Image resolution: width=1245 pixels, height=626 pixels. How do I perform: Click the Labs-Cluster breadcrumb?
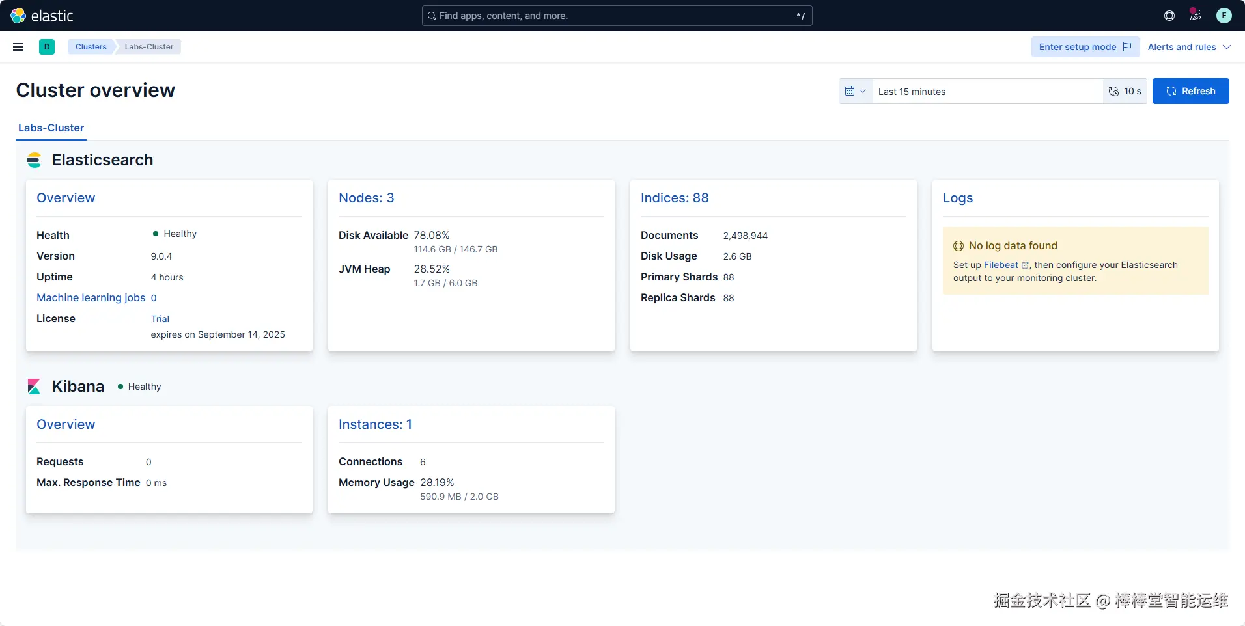point(149,47)
